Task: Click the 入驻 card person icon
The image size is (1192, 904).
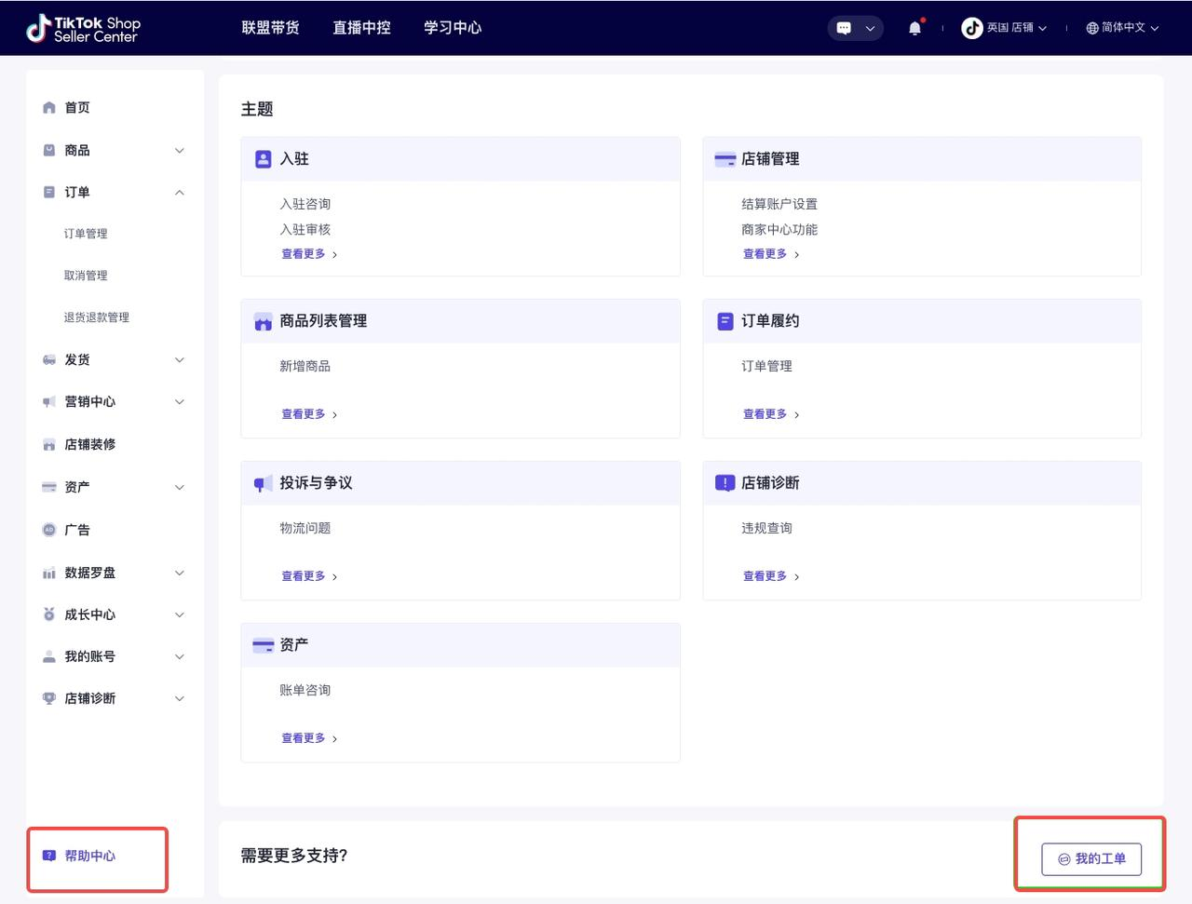Action: [264, 159]
